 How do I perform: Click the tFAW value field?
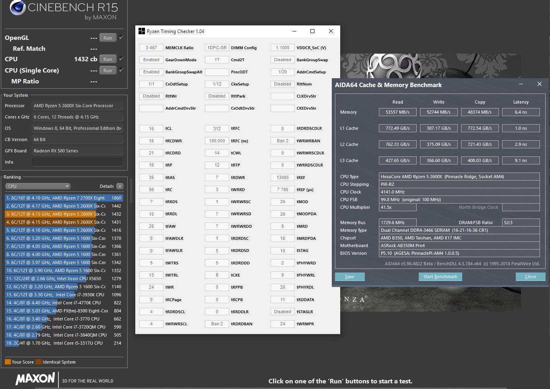coord(151,226)
